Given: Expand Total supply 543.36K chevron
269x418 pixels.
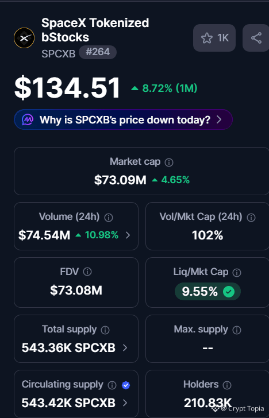Looking at the screenshot, I should tap(125, 347).
